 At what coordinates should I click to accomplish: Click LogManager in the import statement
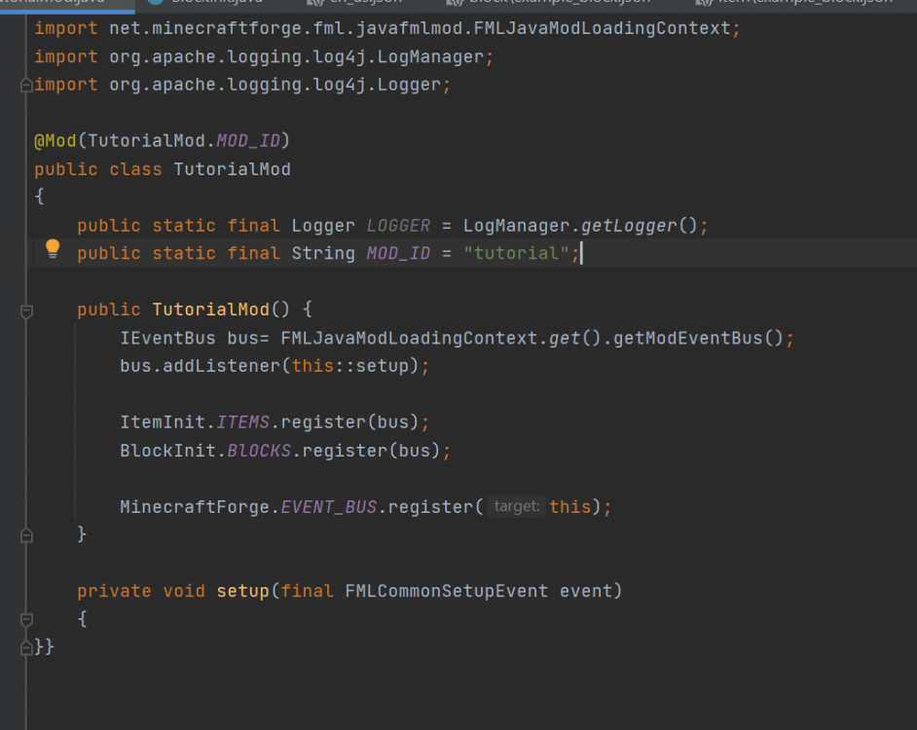click(x=430, y=56)
